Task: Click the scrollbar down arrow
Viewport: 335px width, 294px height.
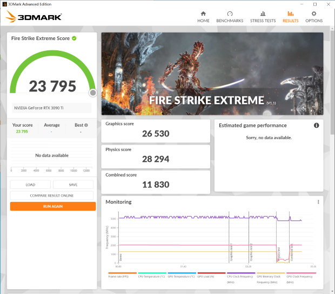Action: point(332,291)
